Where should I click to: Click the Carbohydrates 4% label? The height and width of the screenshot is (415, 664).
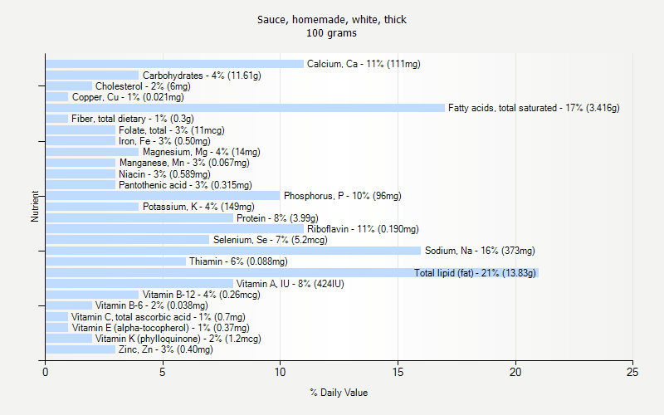point(202,76)
